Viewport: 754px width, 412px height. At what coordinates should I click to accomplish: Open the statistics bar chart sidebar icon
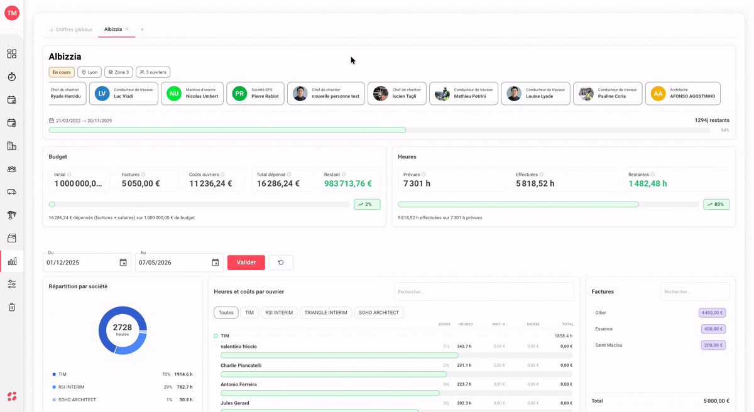[12, 261]
